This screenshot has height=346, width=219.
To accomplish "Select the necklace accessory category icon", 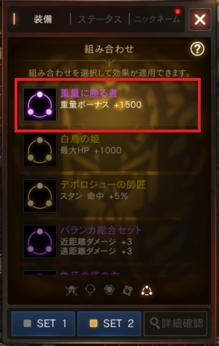I will 91,291.
